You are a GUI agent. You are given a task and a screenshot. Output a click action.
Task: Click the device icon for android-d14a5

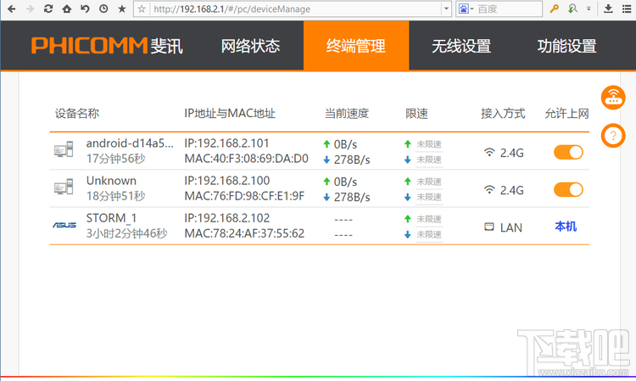[64, 149]
